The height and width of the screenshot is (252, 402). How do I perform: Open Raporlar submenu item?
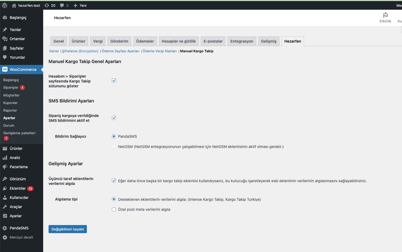point(10,110)
